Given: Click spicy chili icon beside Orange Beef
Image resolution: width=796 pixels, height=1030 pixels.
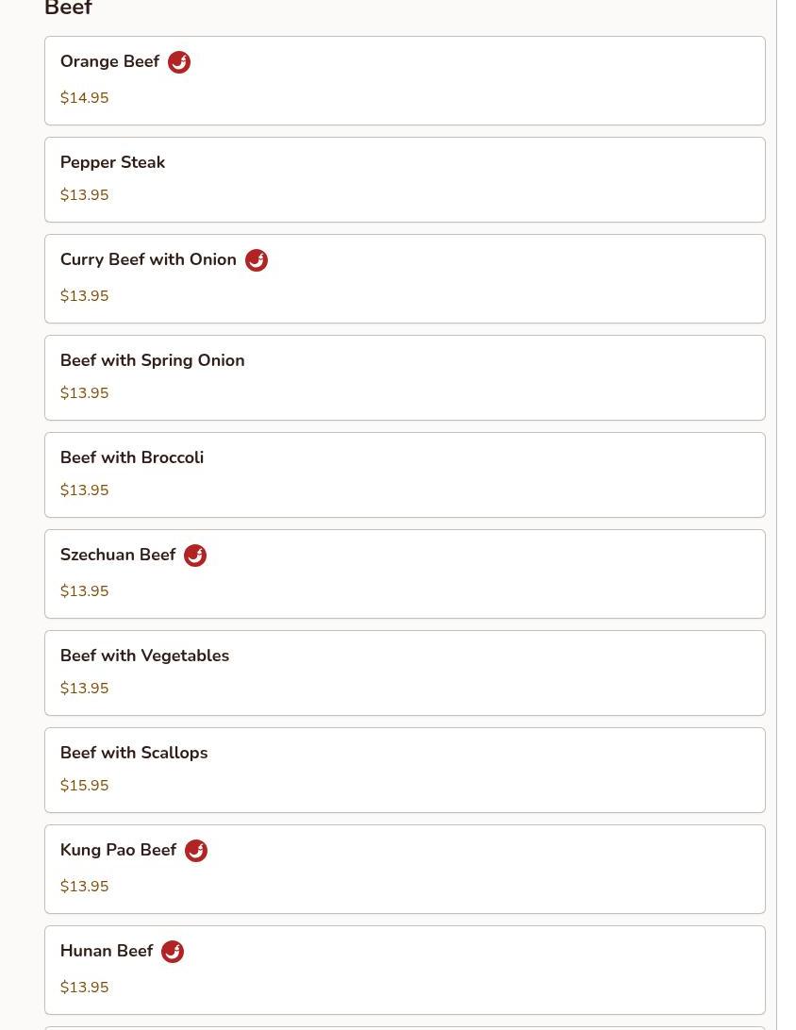Looking at the screenshot, I should pyautogui.click(x=179, y=62).
